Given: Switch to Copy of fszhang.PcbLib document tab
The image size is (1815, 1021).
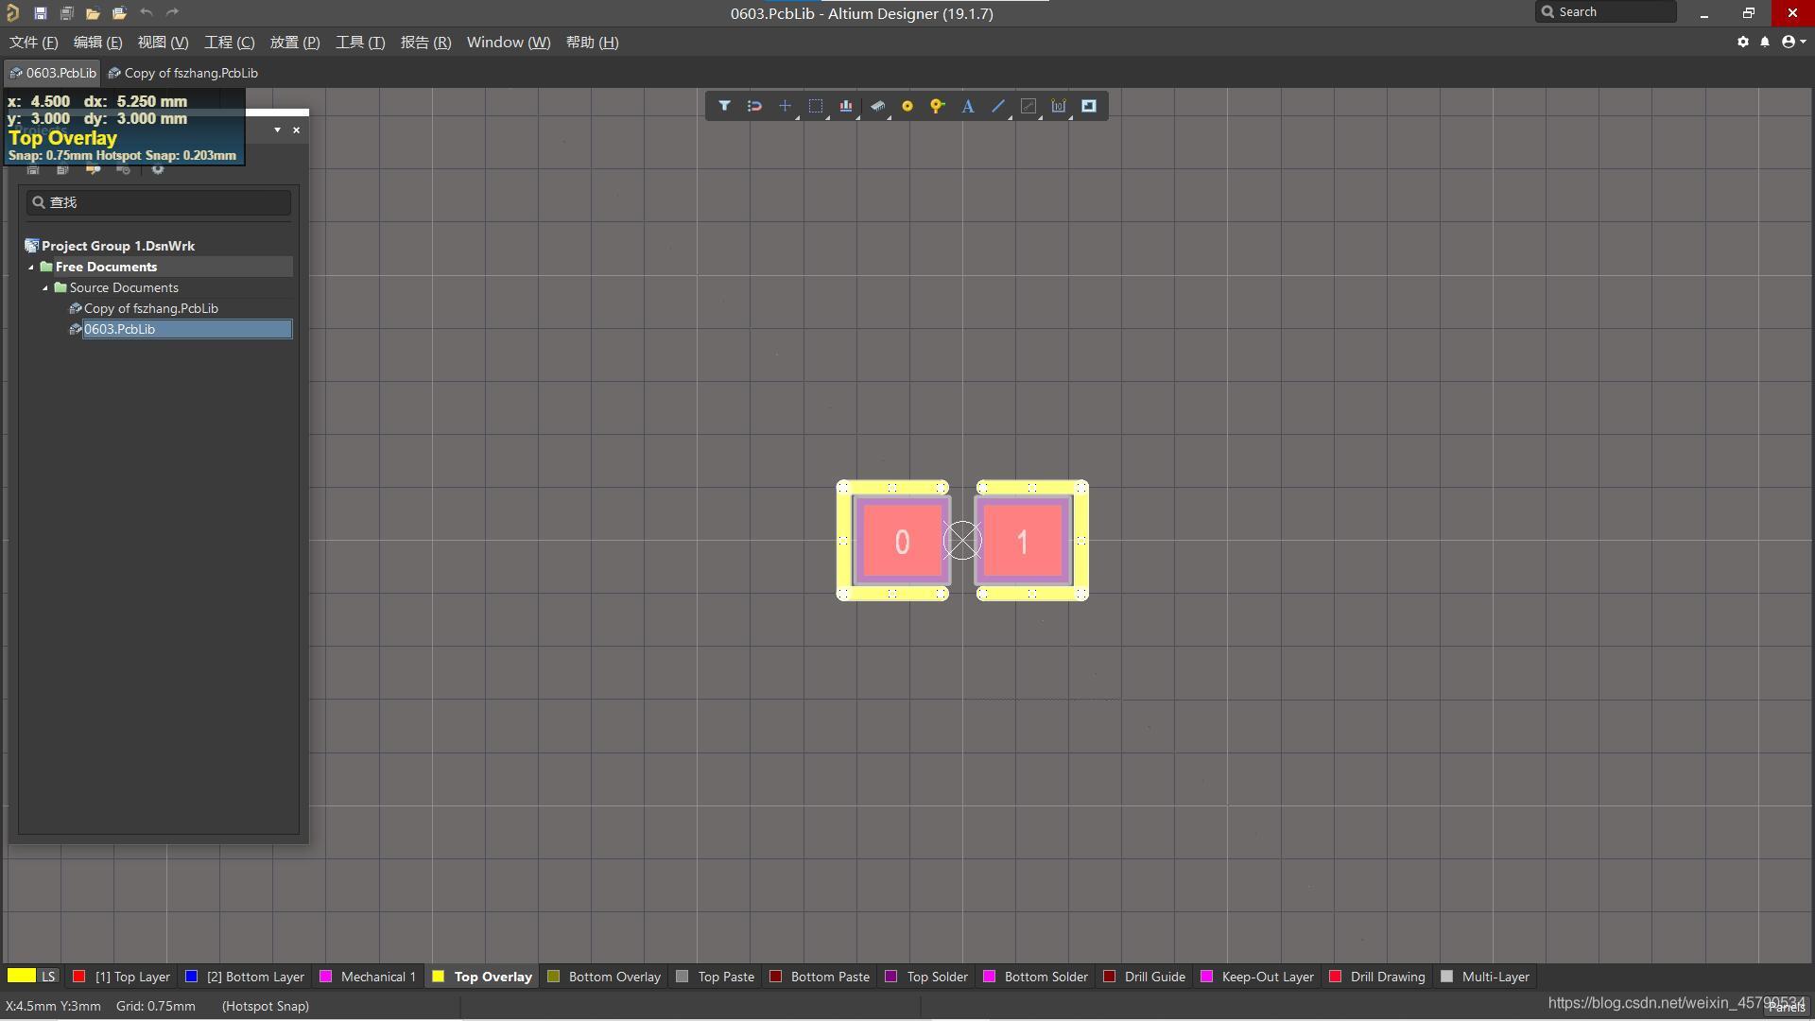Looking at the screenshot, I should click(x=182, y=73).
